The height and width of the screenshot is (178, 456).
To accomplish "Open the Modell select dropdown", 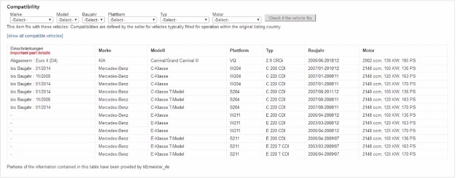I will point(67,20).
